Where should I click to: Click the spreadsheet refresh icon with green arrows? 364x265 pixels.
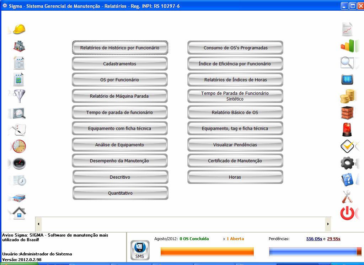pos(18,79)
